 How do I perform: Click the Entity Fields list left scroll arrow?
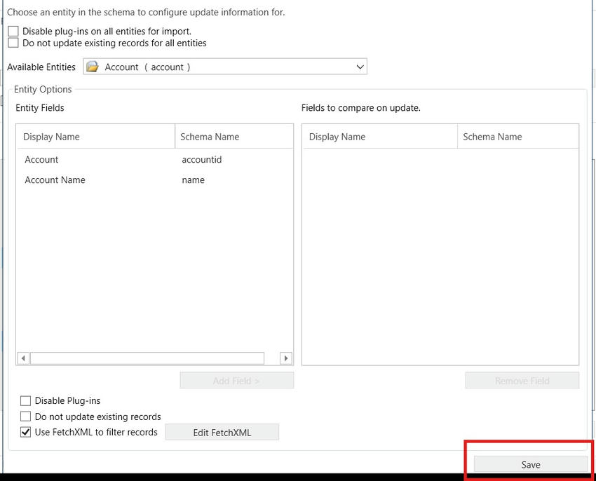[x=23, y=358]
